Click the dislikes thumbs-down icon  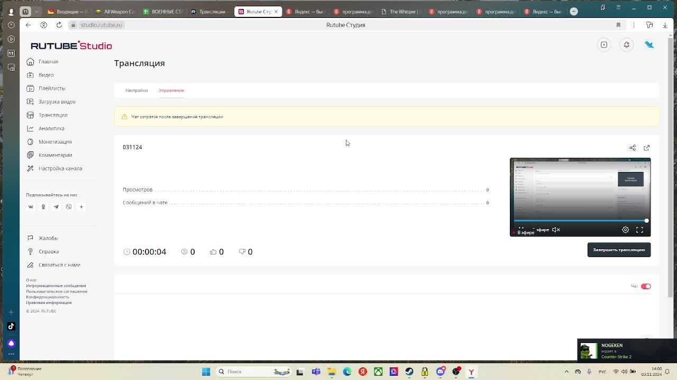point(242,252)
